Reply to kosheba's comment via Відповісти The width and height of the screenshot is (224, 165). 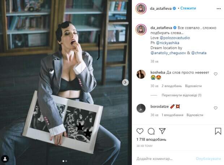(x=193, y=86)
